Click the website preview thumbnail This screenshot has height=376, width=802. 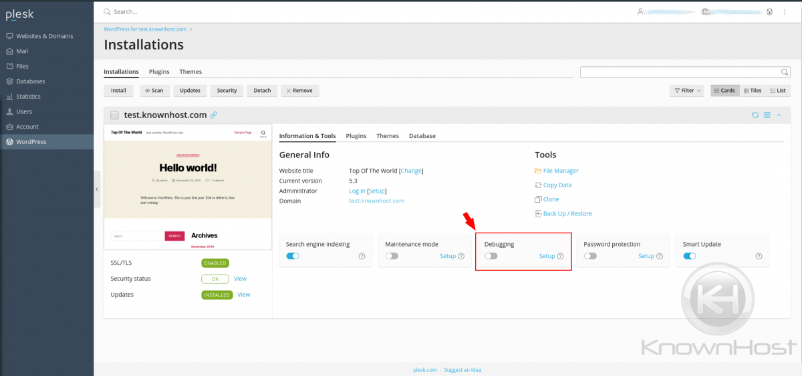click(188, 187)
